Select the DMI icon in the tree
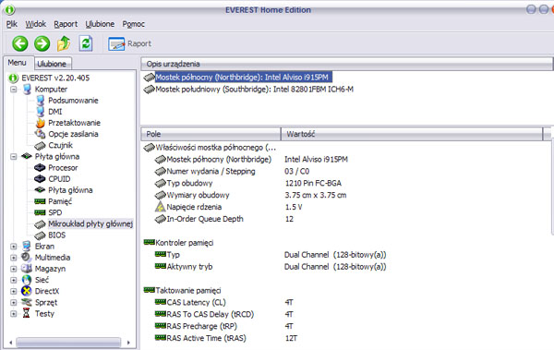The width and height of the screenshot is (554, 350). click(x=41, y=112)
